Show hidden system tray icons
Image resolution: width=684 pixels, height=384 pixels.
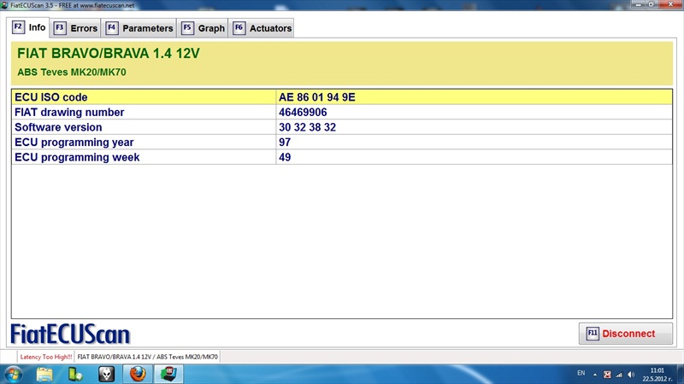click(x=596, y=374)
